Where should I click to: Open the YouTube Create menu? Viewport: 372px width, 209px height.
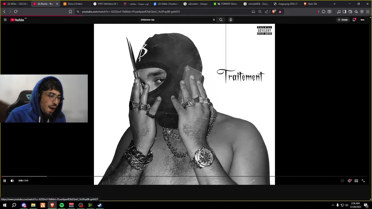[x=343, y=20]
